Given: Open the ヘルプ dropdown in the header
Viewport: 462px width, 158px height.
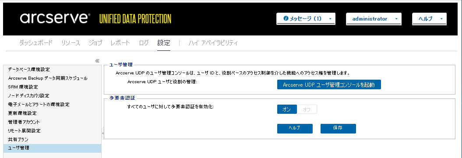Looking at the screenshot, I should point(429,19).
